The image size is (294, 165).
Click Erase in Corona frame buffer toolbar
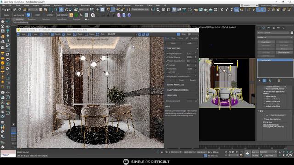(x=67, y=34)
